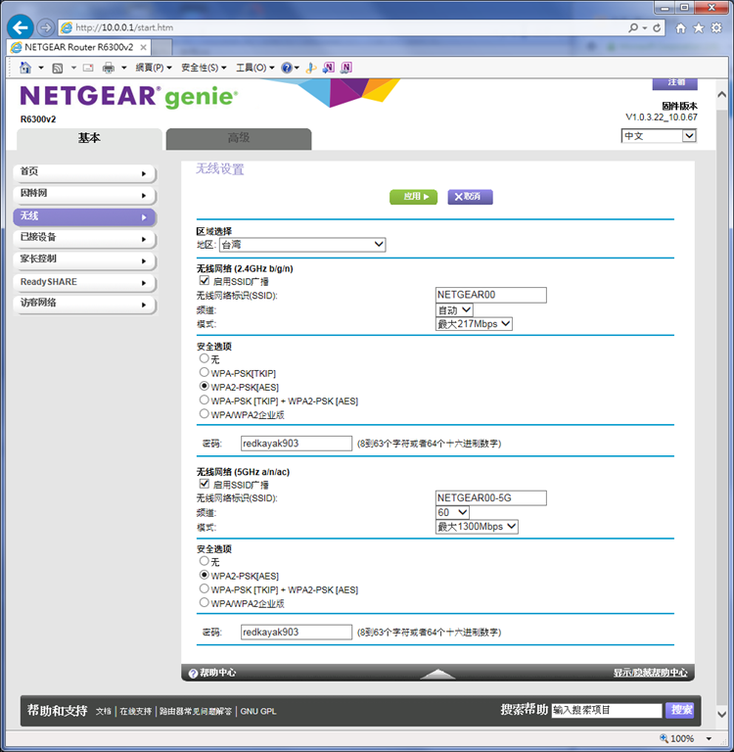Image resolution: width=734 pixels, height=752 pixels.
Task: Open the 工具(O) menu
Action: point(255,68)
